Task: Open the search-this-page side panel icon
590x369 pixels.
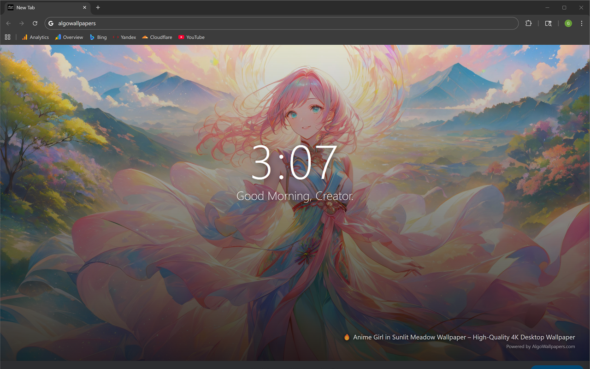Action: [548, 23]
